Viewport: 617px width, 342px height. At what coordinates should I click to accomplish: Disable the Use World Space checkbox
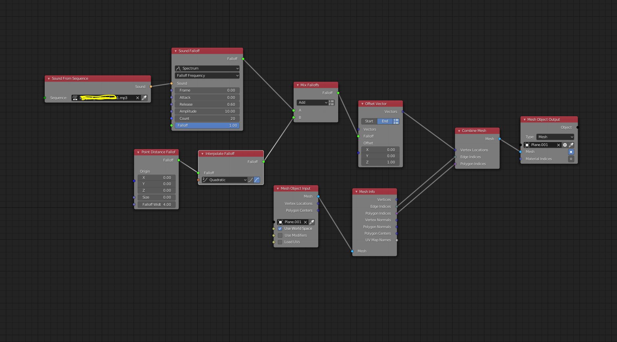[x=280, y=228]
